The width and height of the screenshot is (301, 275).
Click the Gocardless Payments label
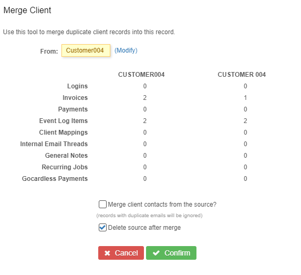(x=55, y=179)
